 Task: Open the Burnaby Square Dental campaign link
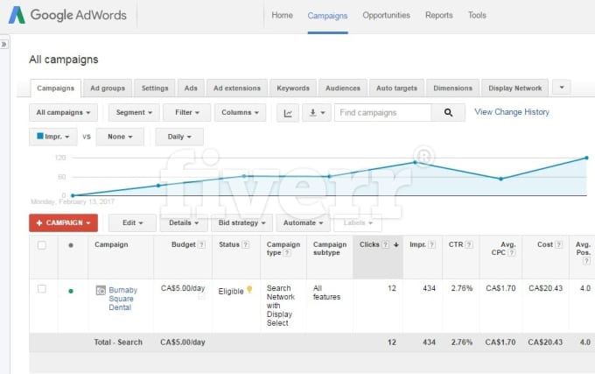click(x=123, y=299)
